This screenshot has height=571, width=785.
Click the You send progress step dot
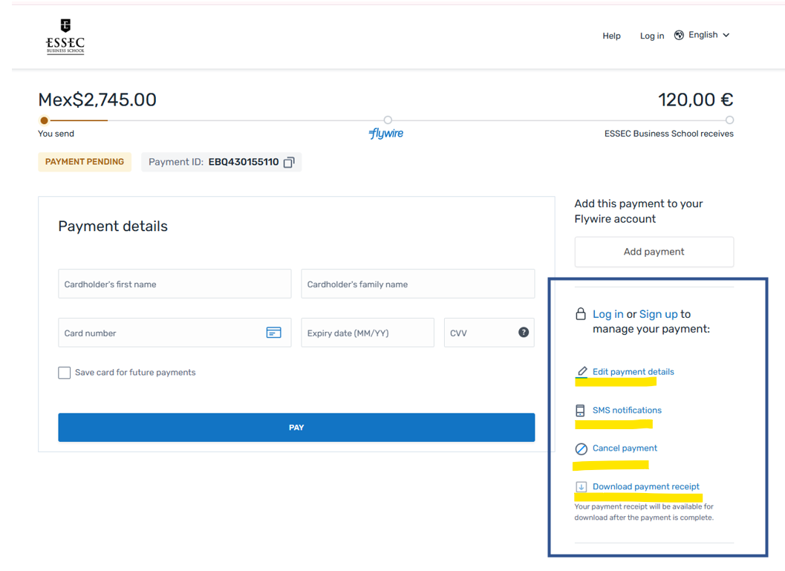44,120
